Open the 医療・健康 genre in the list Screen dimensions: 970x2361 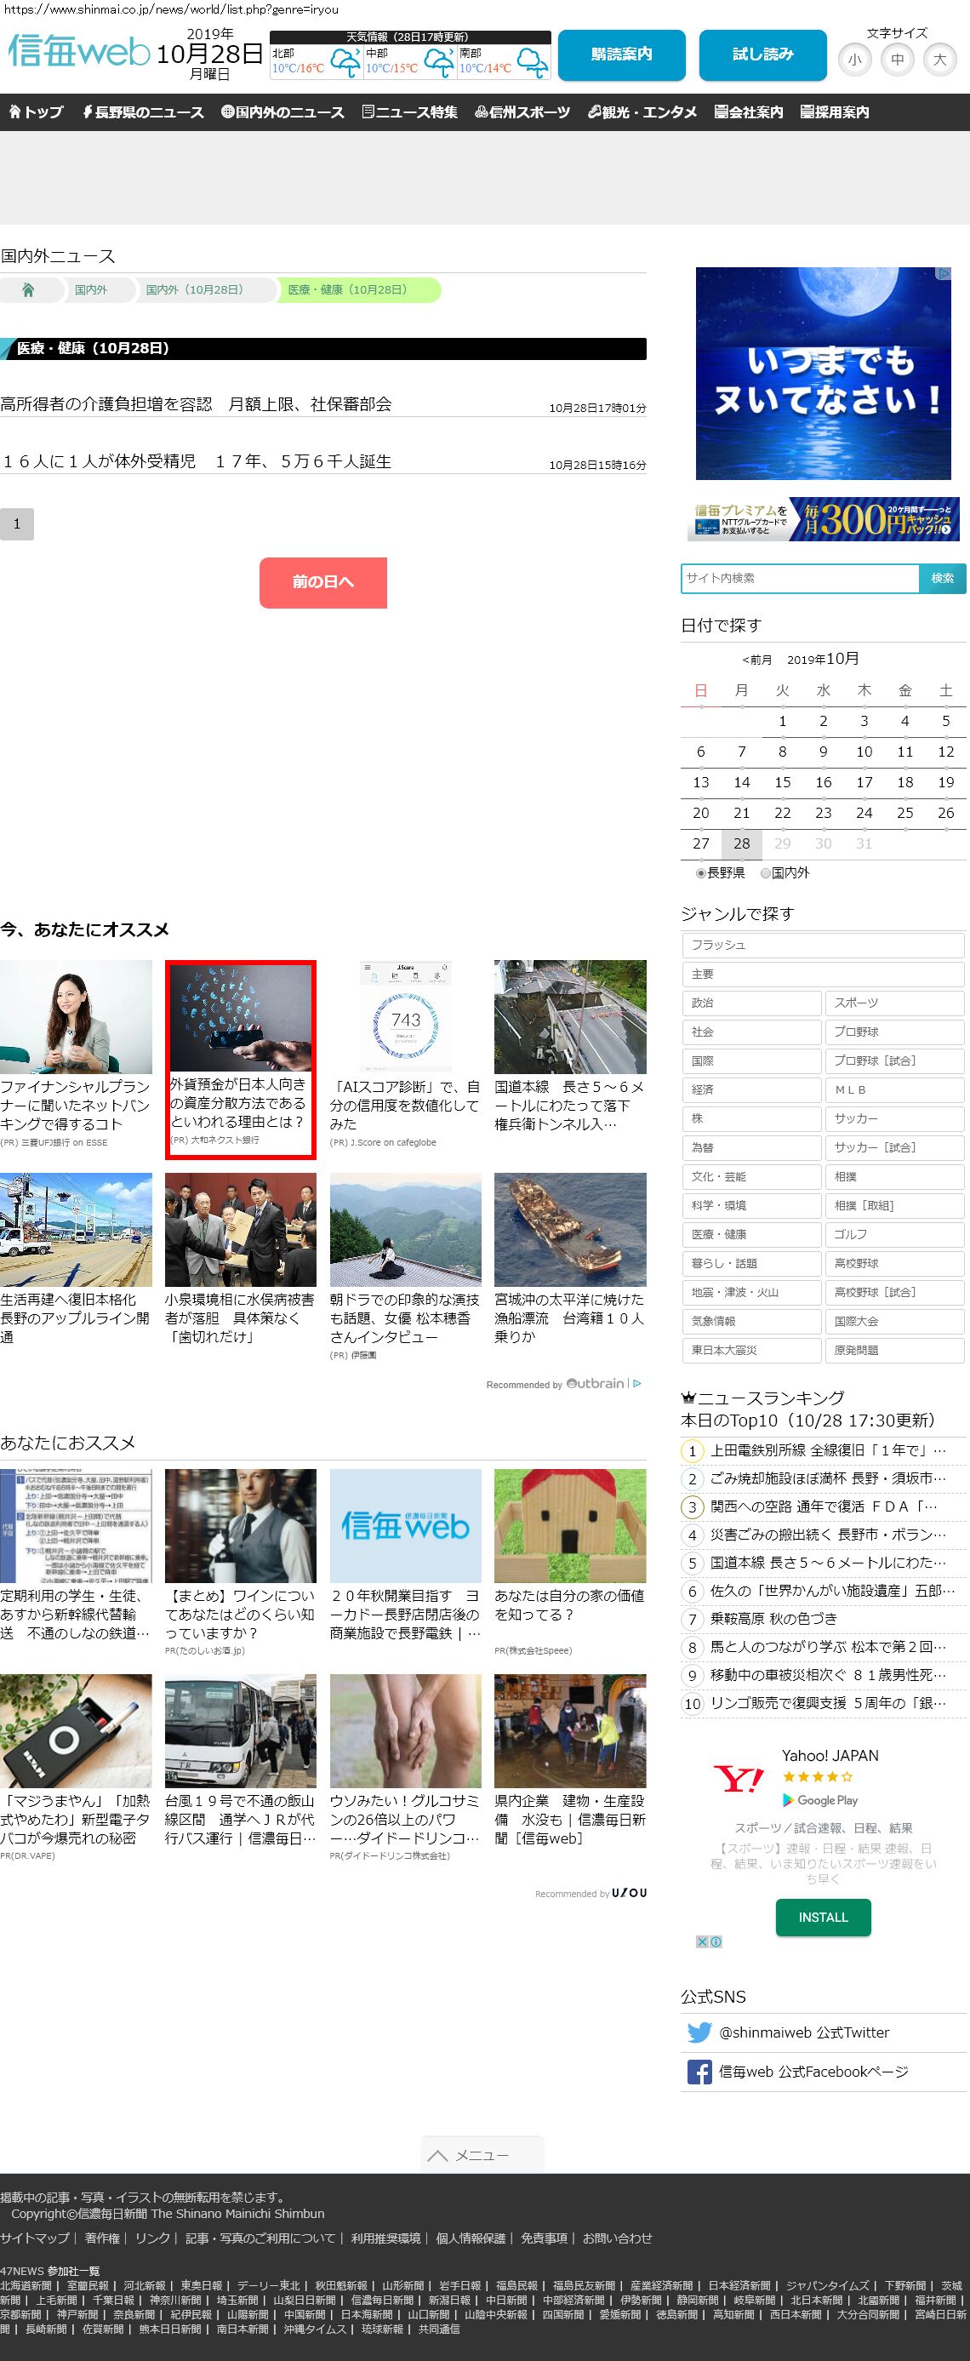(x=750, y=1233)
